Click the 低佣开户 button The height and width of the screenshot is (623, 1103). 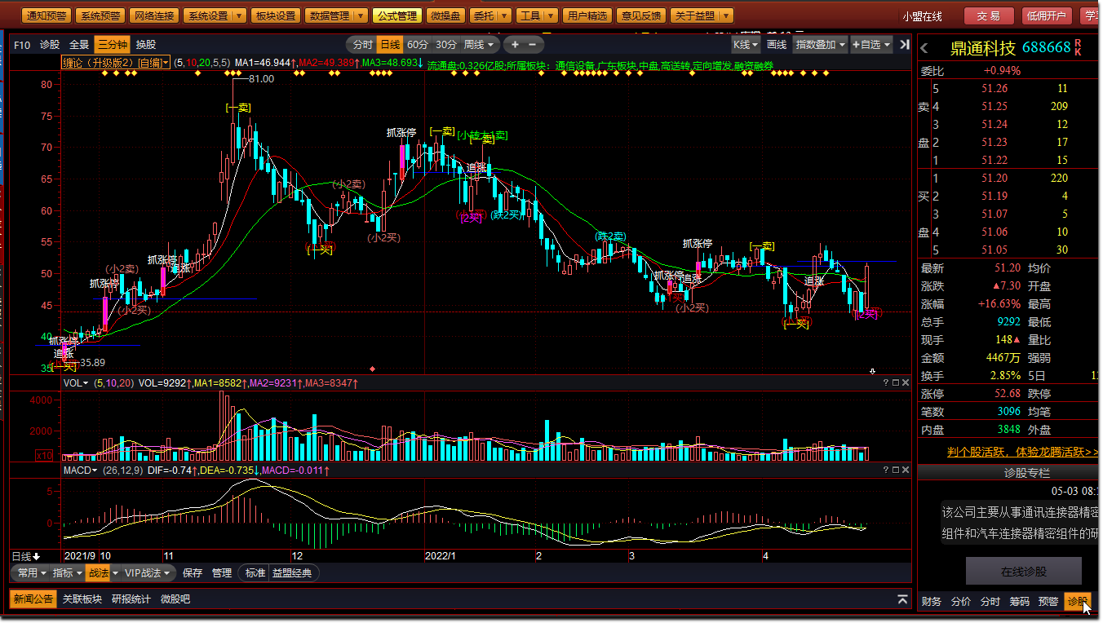(x=1047, y=16)
